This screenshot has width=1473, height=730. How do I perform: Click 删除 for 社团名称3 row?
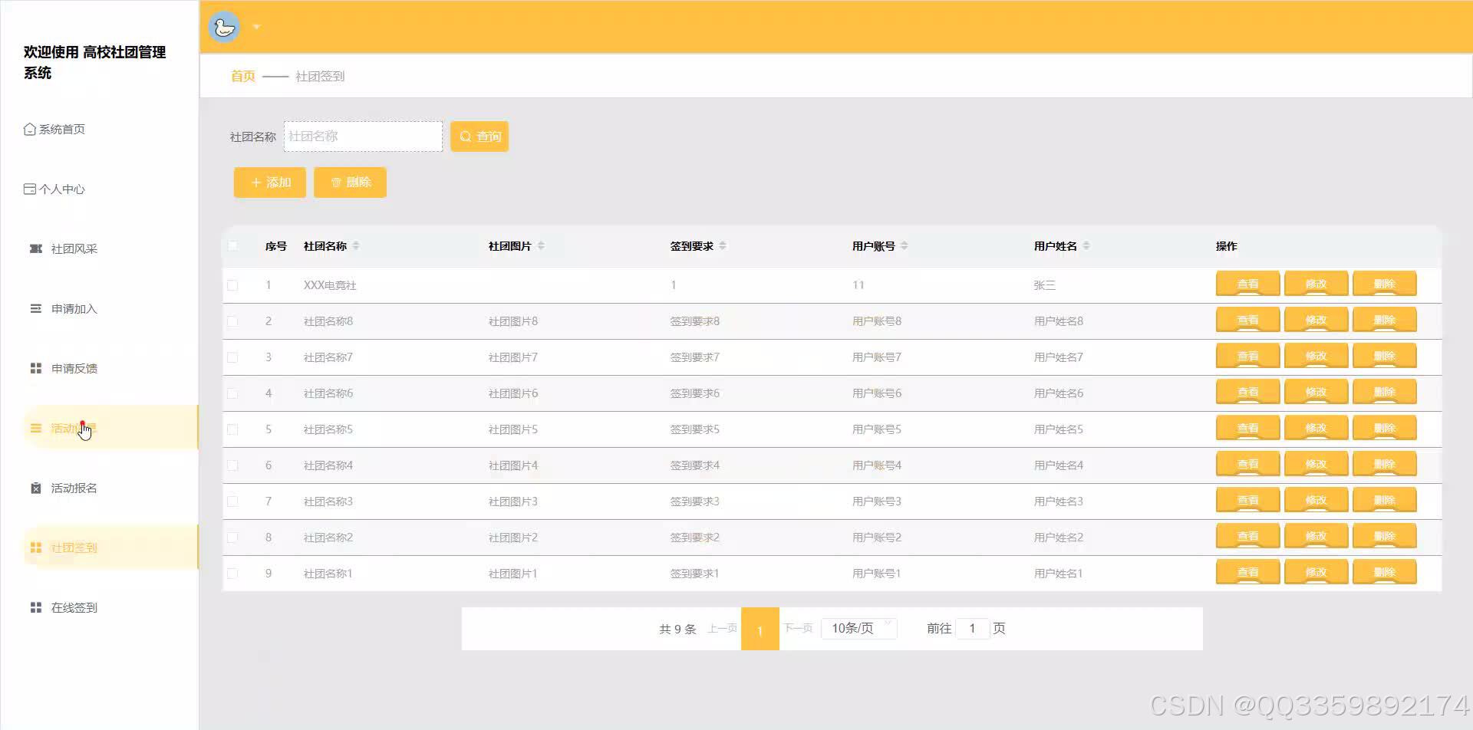point(1384,500)
